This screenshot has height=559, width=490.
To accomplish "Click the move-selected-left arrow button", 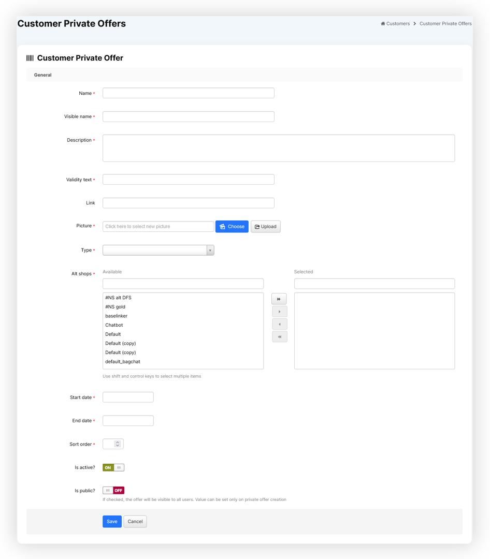I will 279,324.
